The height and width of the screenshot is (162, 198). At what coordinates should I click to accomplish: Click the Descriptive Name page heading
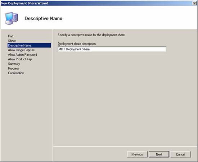[x=44, y=19]
